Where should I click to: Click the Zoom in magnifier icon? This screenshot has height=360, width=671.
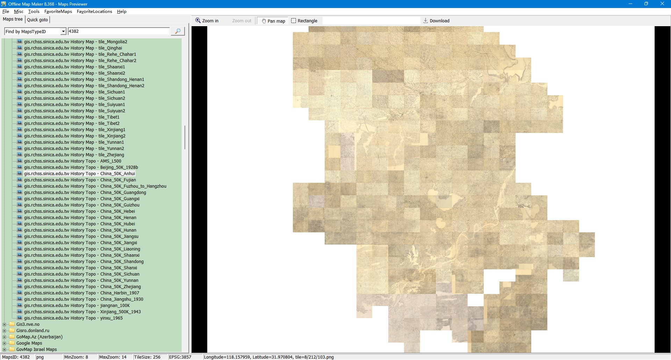pyautogui.click(x=198, y=21)
